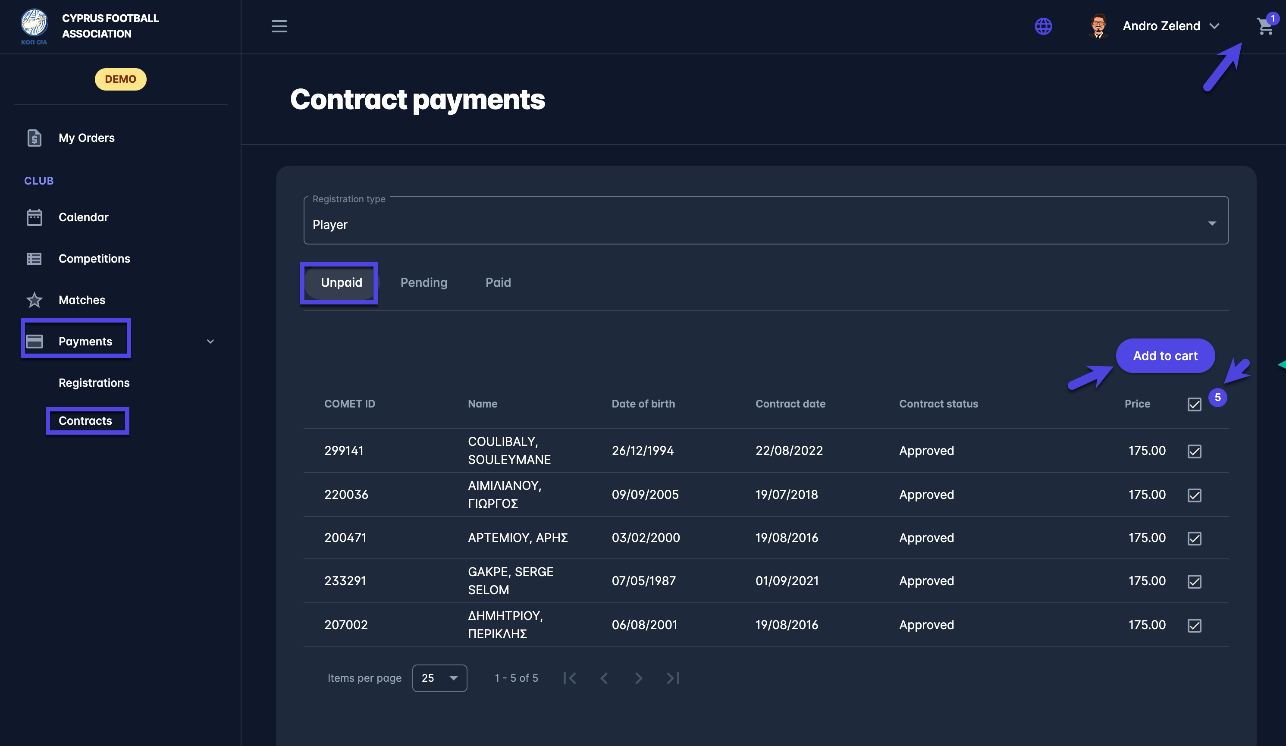Screen dimensions: 1286x746
Task: Switch to the Pending tab
Action: point(423,283)
